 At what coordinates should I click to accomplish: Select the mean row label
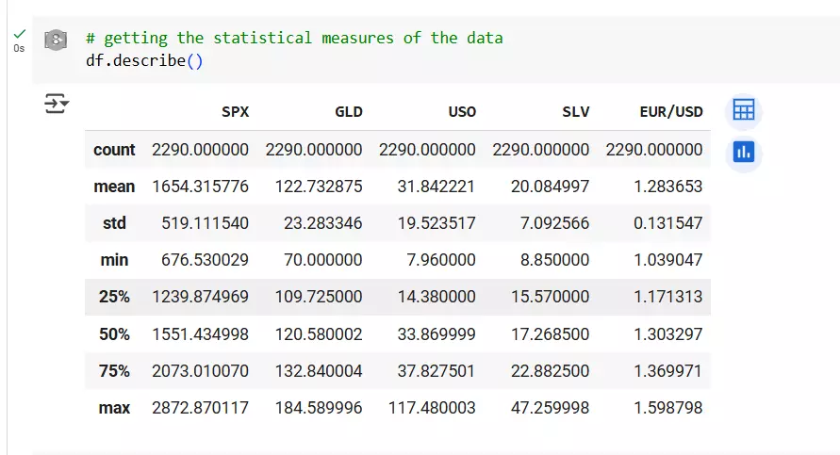coord(114,187)
